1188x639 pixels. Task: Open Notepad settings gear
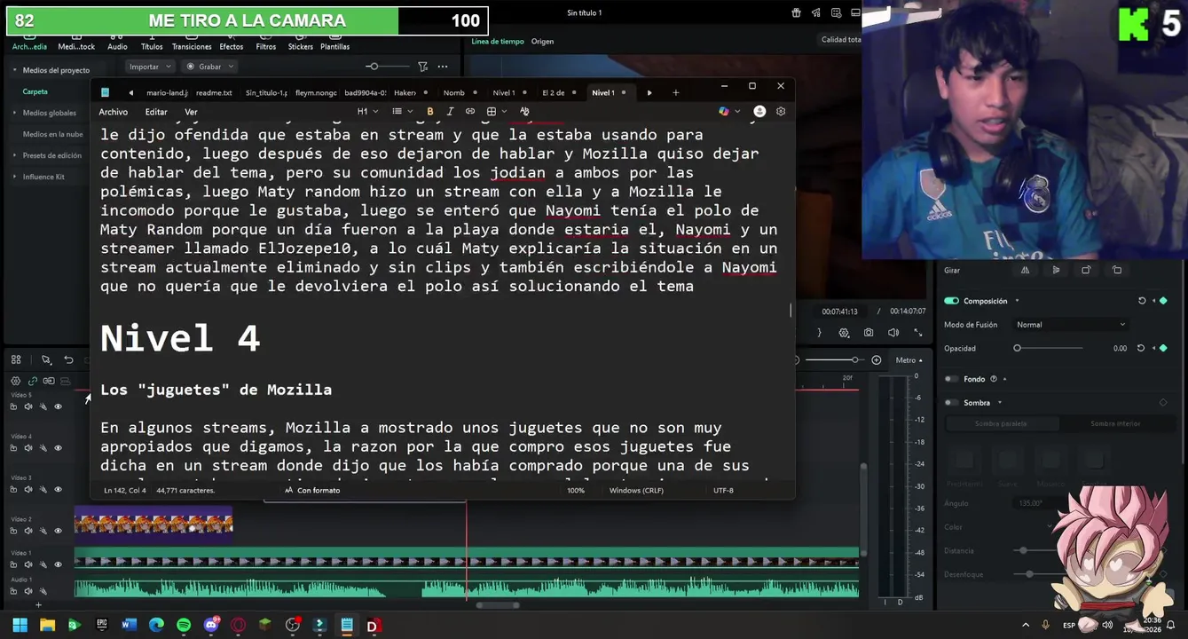click(x=781, y=112)
